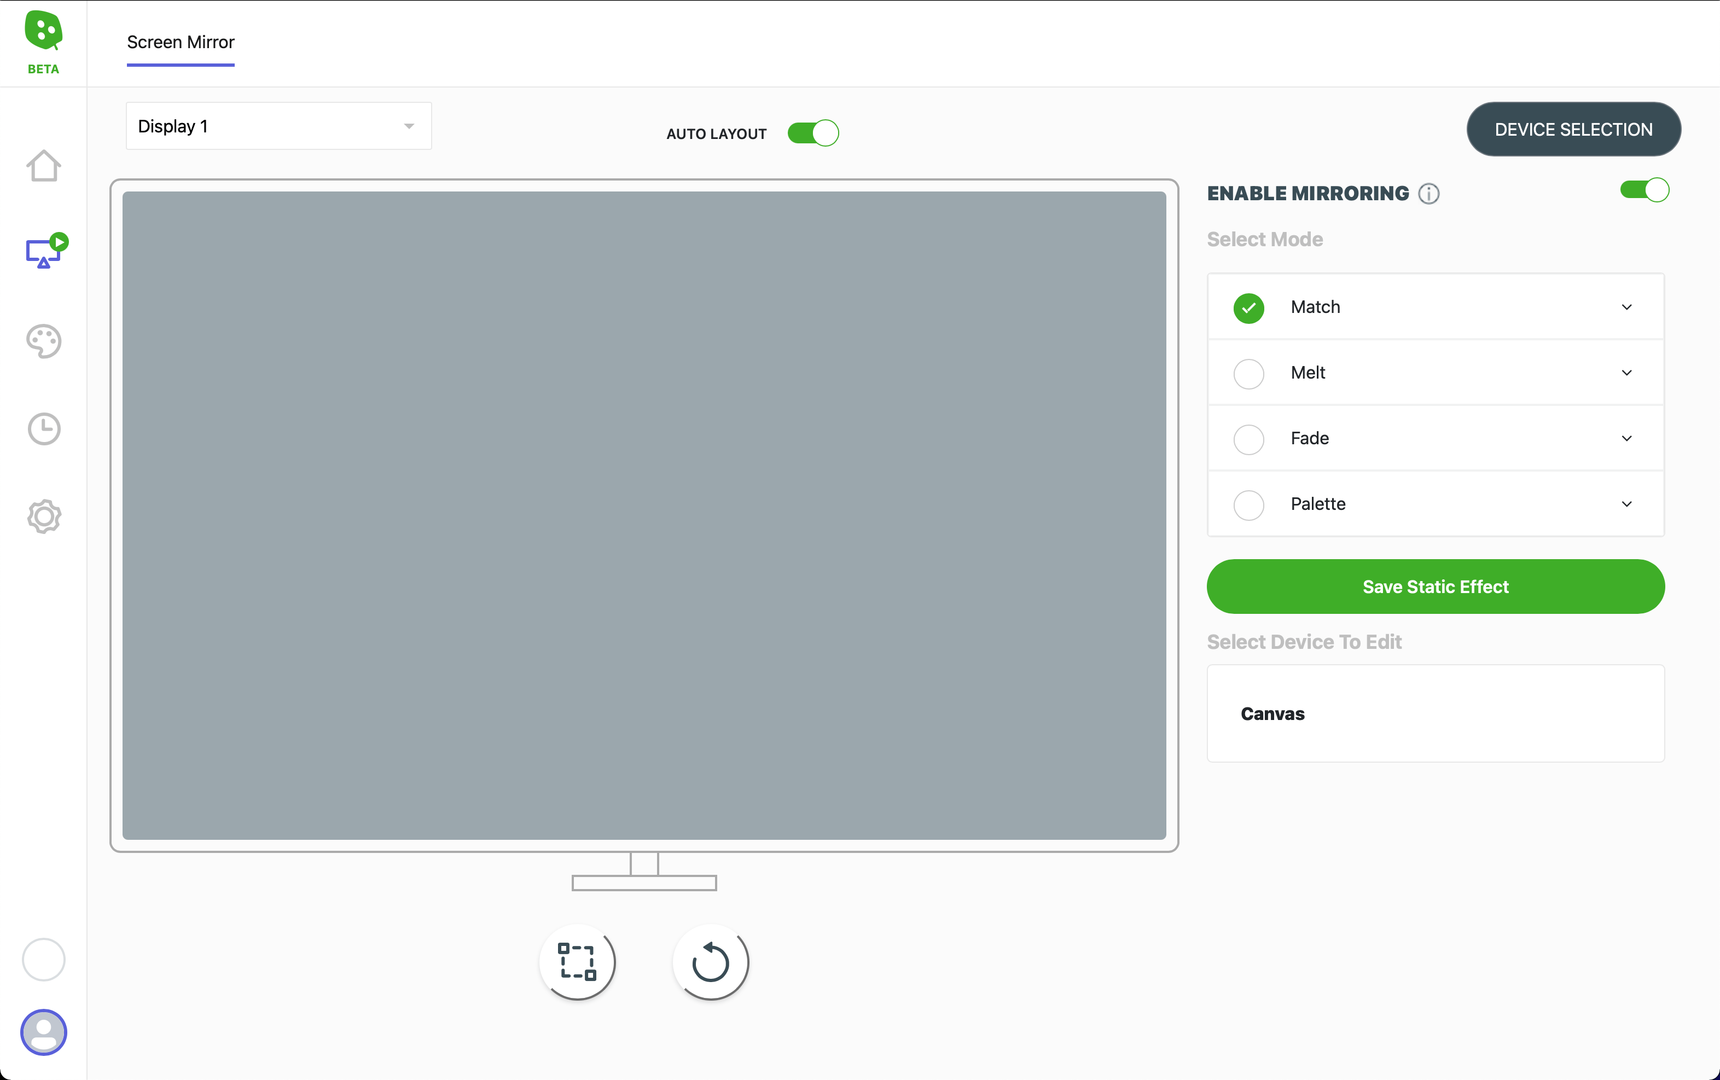
Task: Click the Device Selection button
Action: tap(1573, 129)
